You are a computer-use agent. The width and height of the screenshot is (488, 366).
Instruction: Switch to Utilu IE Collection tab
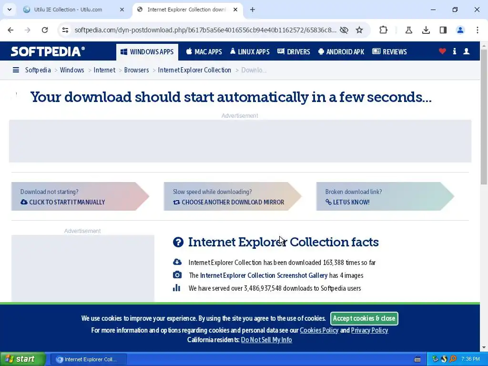[x=68, y=10]
